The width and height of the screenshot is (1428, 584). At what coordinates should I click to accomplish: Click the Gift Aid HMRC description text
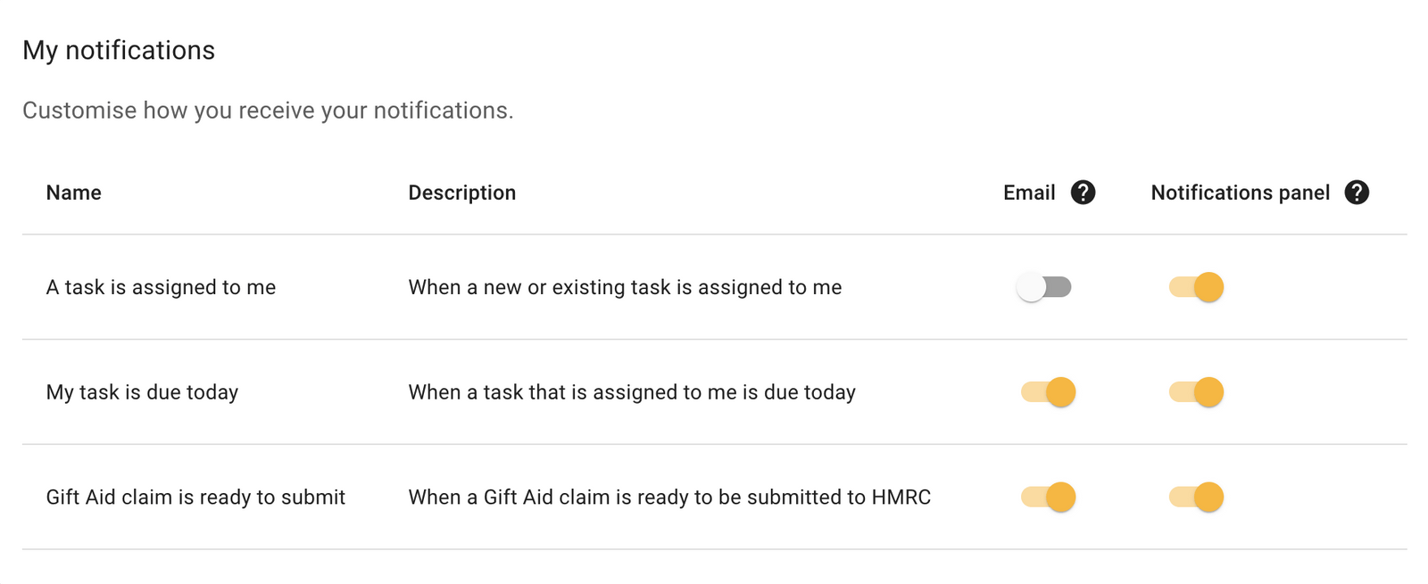(669, 498)
